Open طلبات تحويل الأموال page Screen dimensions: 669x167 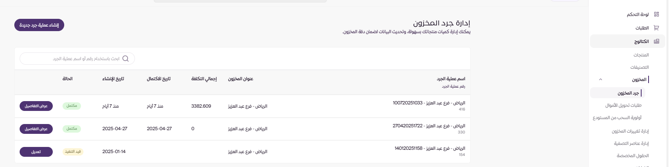(x=623, y=106)
